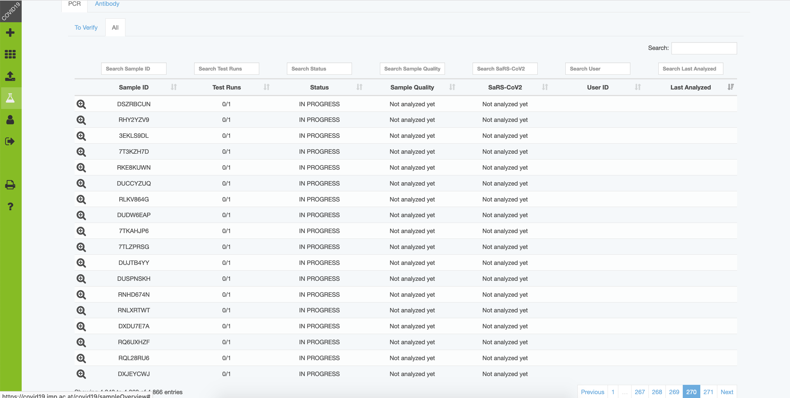
Task: Expand details for sample DSZRBCUN
Action: click(x=81, y=104)
